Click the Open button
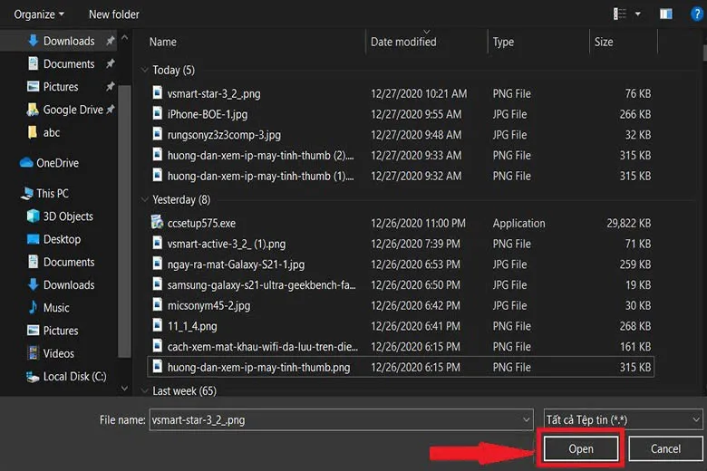707x471 pixels. coord(580,448)
